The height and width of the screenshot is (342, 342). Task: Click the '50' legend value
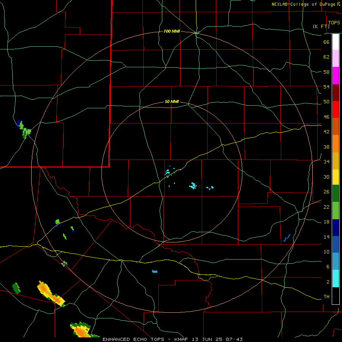326,102
